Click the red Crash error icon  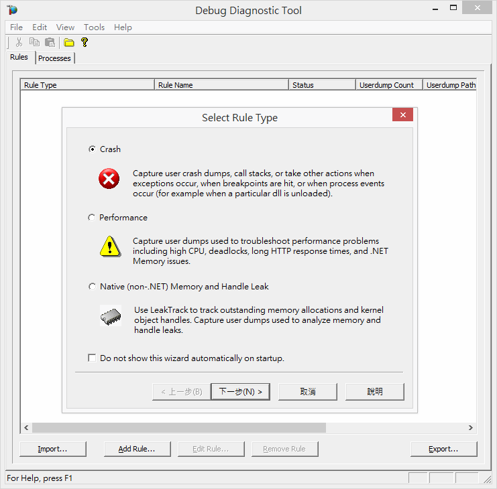[x=109, y=178]
